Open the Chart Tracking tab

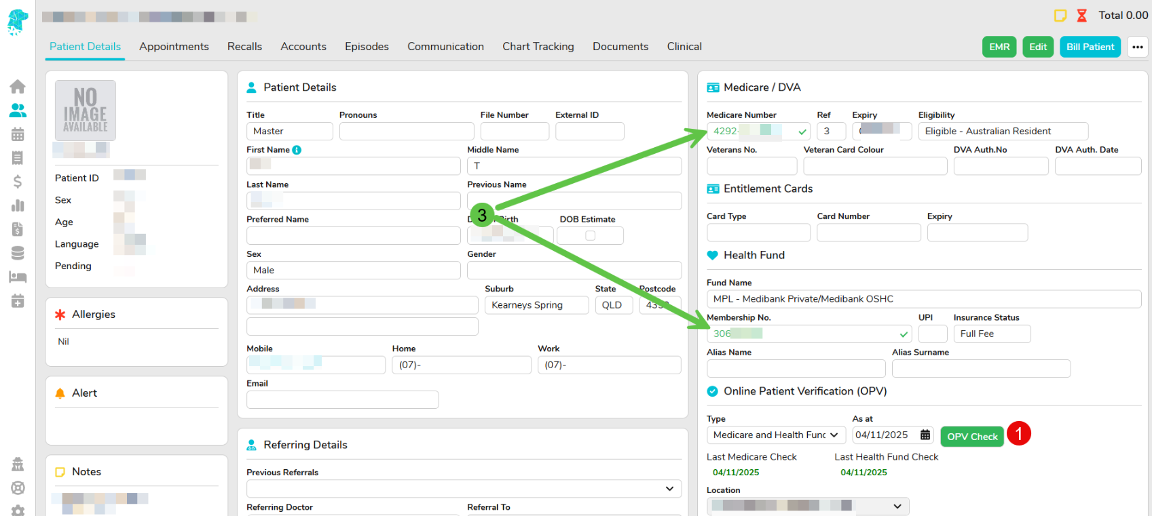(x=538, y=47)
